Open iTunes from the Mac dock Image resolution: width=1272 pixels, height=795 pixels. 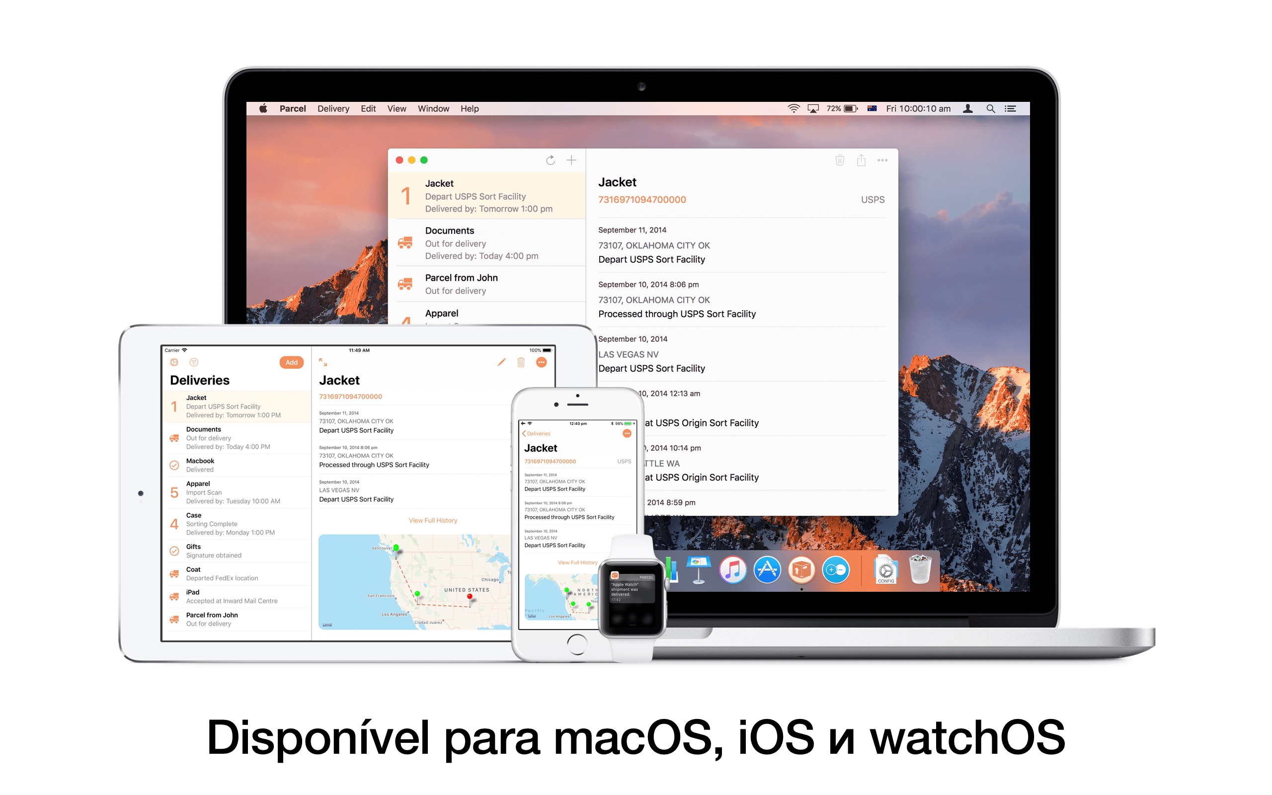(x=733, y=570)
